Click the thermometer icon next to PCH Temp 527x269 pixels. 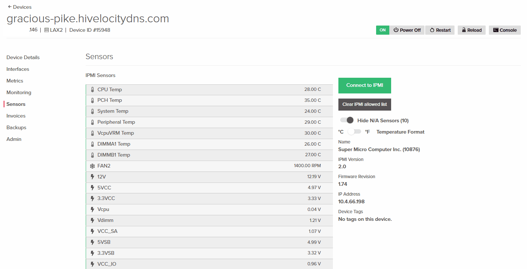coord(92,100)
